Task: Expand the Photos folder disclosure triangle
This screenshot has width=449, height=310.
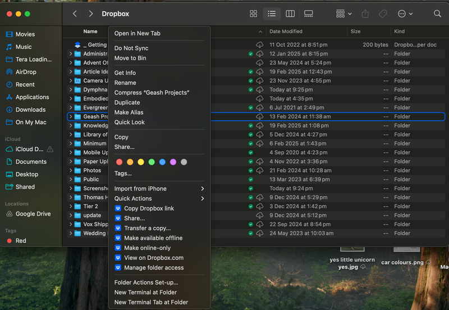Action: coord(71,171)
